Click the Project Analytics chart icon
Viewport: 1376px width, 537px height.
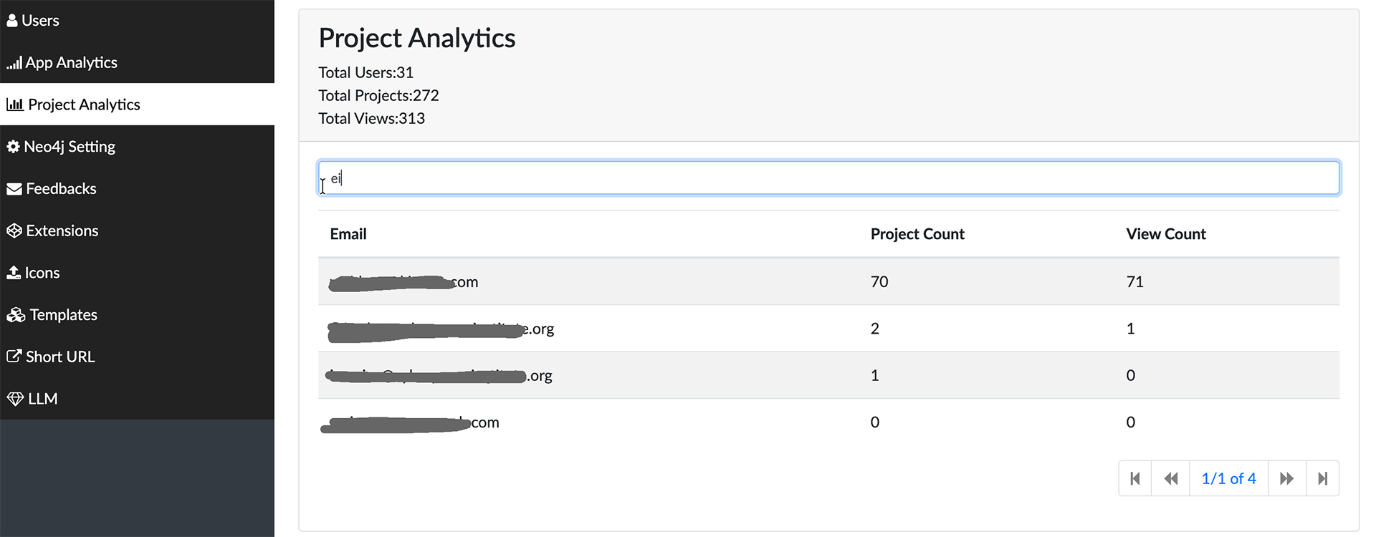[x=15, y=105]
